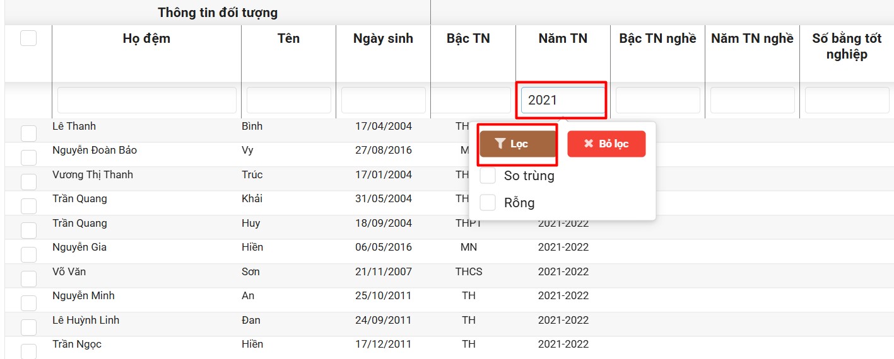Focus the Ngày sinh filter input
894x359 pixels.
pyautogui.click(x=384, y=100)
